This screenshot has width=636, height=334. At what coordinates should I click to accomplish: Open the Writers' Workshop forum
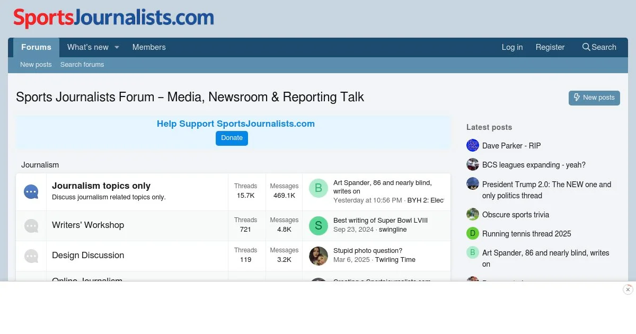(88, 225)
